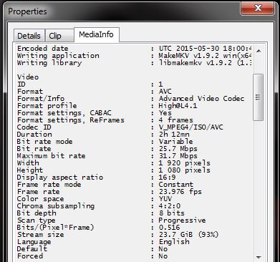Click the 'Default' label
Screen dimensions: 280x262
point(32,249)
